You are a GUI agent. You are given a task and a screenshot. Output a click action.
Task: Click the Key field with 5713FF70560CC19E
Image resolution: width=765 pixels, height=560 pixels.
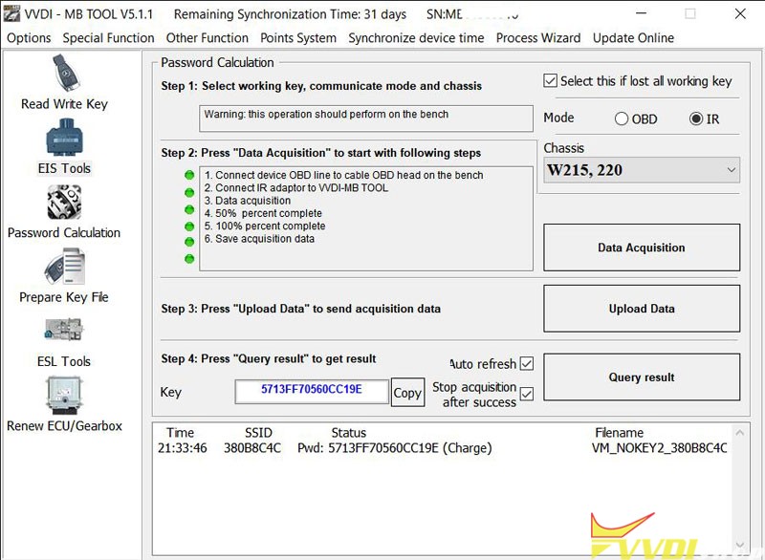tap(312, 392)
